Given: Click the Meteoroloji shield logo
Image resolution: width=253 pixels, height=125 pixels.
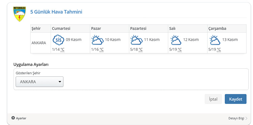Looking at the screenshot, I should click(19, 14).
